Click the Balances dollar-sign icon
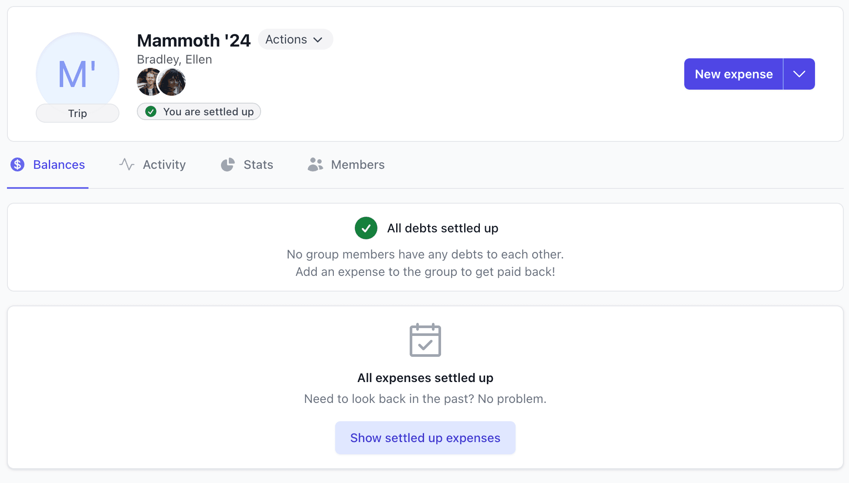 coord(17,164)
